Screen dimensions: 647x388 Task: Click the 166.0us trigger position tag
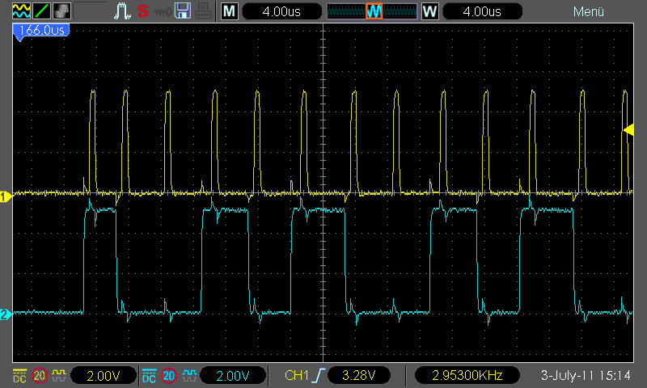click(x=41, y=31)
